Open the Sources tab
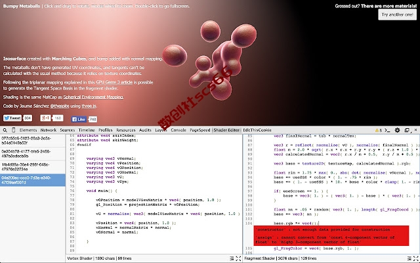420x263 pixels. pos(67,130)
